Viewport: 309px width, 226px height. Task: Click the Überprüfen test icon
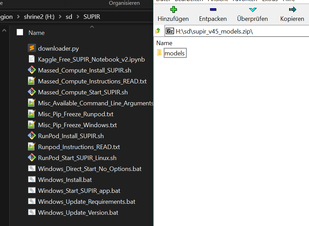[252, 9]
